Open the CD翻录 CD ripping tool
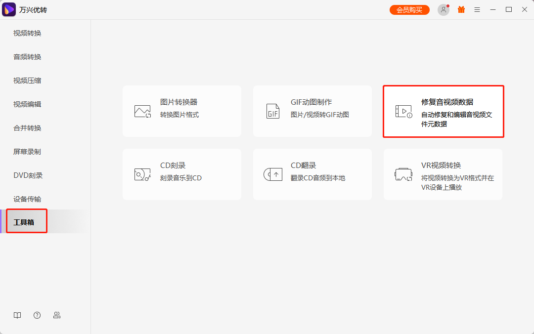Viewport: 534px width, 334px height. (x=312, y=174)
